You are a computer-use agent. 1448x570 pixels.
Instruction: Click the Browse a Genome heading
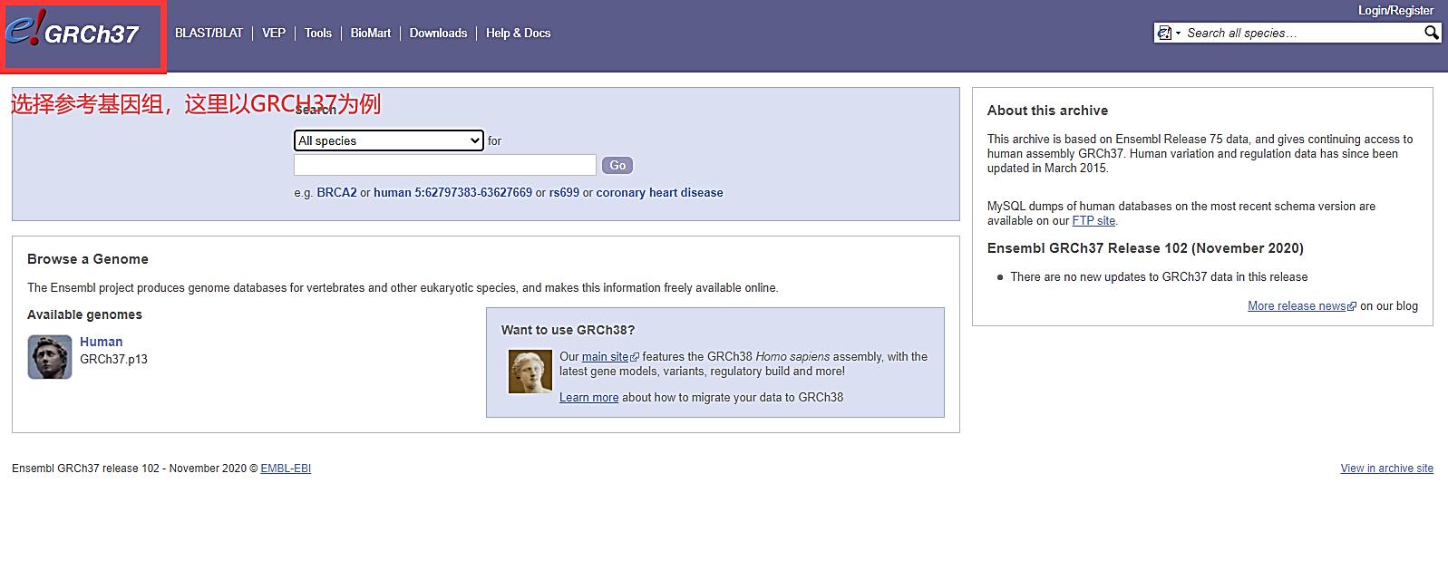click(x=88, y=258)
